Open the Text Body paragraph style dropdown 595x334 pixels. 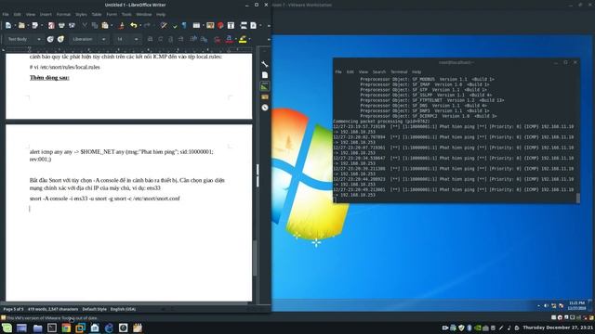(39, 39)
